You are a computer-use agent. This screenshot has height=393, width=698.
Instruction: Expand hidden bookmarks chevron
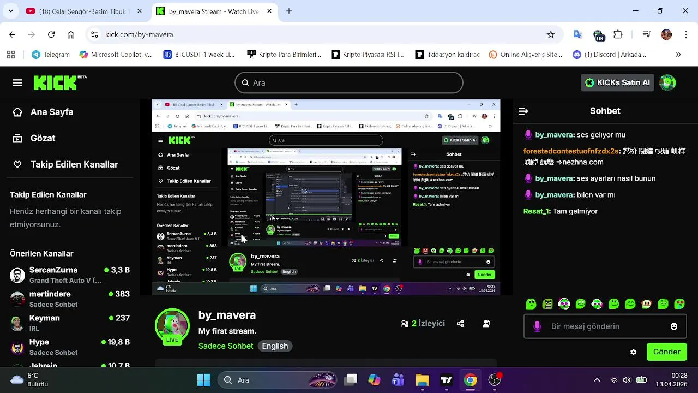(x=678, y=55)
